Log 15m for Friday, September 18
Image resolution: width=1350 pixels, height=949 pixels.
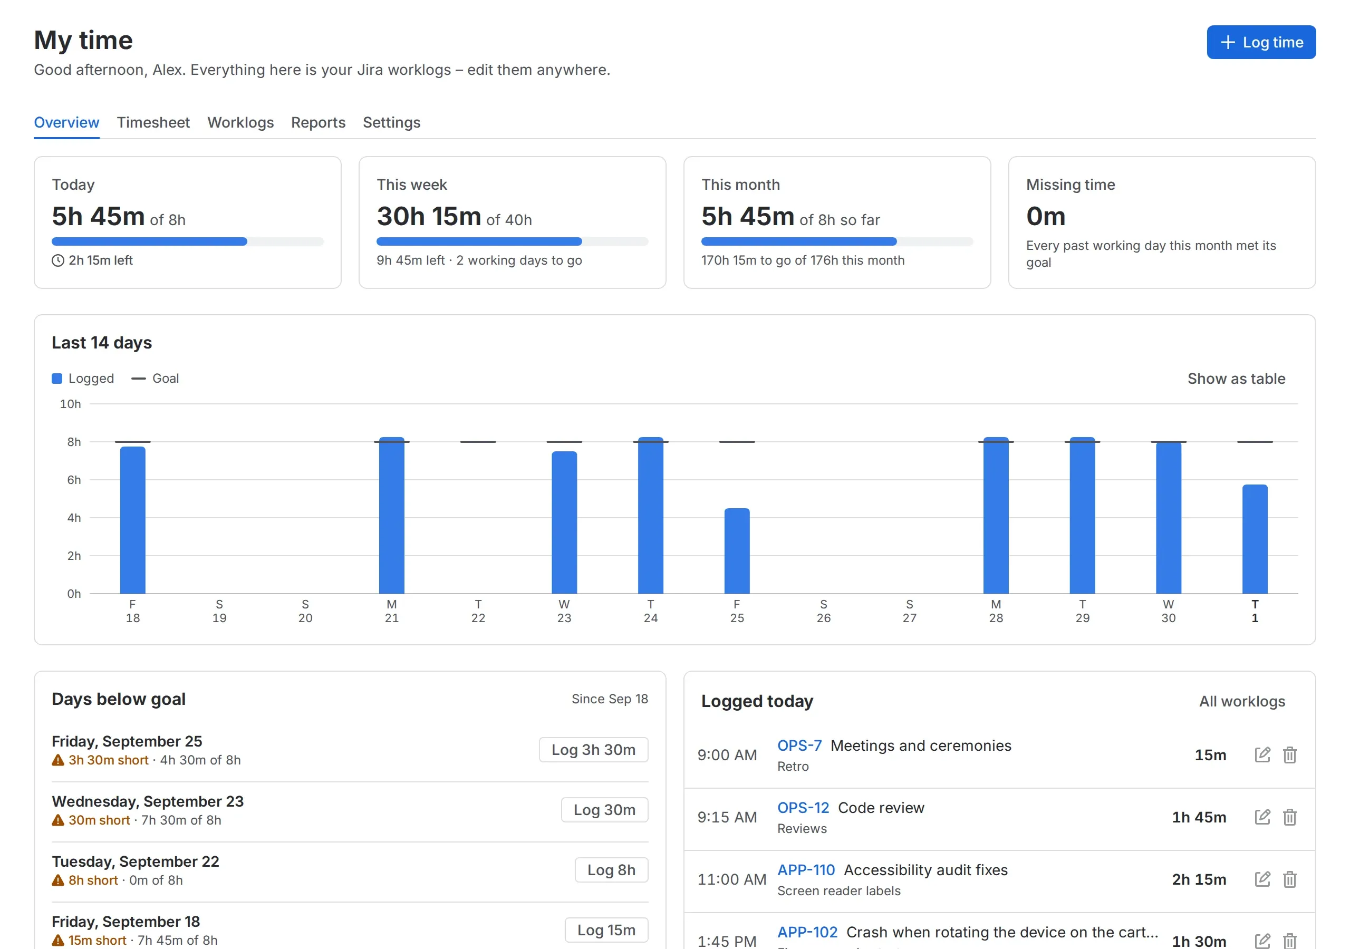coord(606,929)
